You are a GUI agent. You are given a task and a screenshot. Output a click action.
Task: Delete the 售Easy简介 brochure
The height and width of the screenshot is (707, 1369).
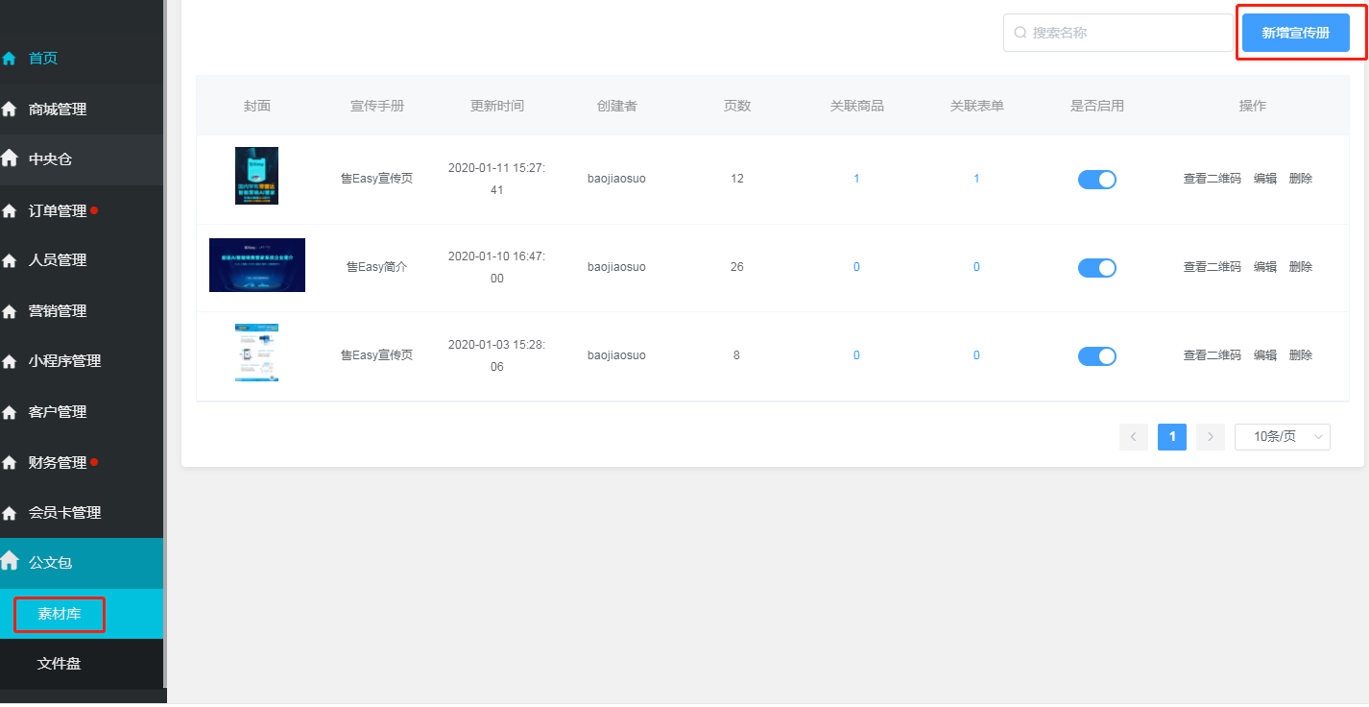[1301, 267]
